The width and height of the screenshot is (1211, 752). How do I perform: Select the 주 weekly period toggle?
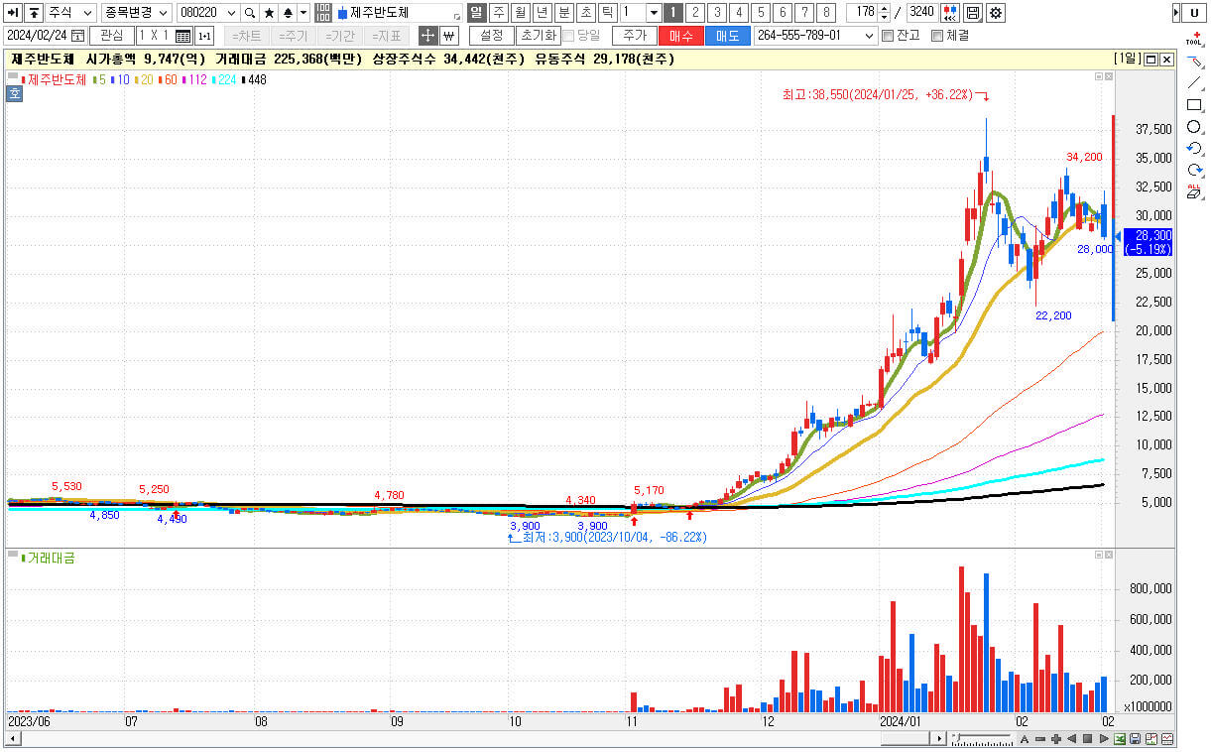click(x=498, y=13)
